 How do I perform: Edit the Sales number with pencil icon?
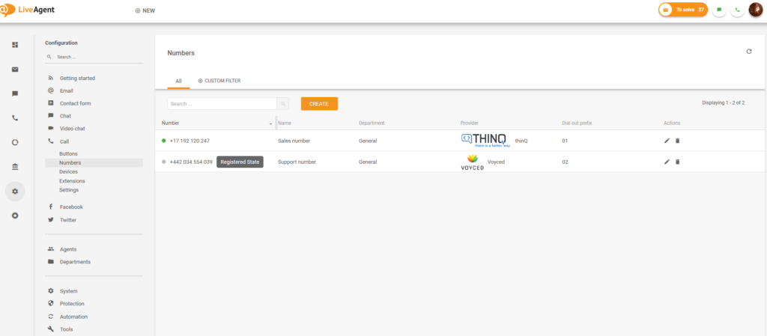(x=667, y=141)
